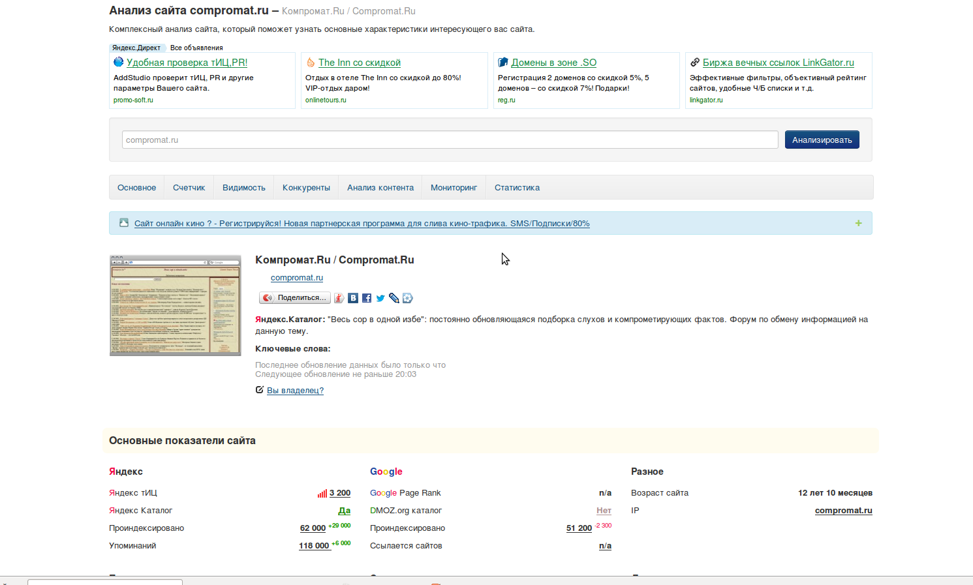973x585 pixels.
Task: Open the Статистика tab
Action: [517, 187]
